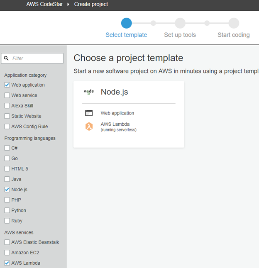Check the Static Website category checkbox

point(7,116)
